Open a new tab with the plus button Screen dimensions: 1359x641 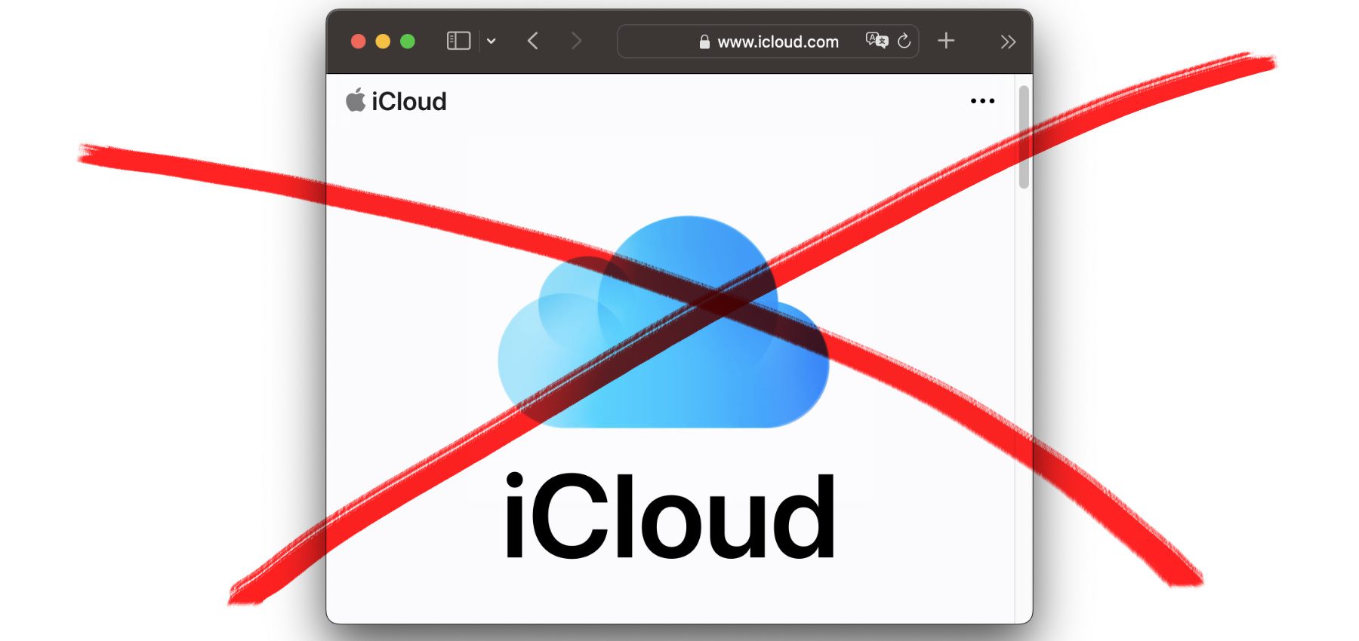point(946,41)
